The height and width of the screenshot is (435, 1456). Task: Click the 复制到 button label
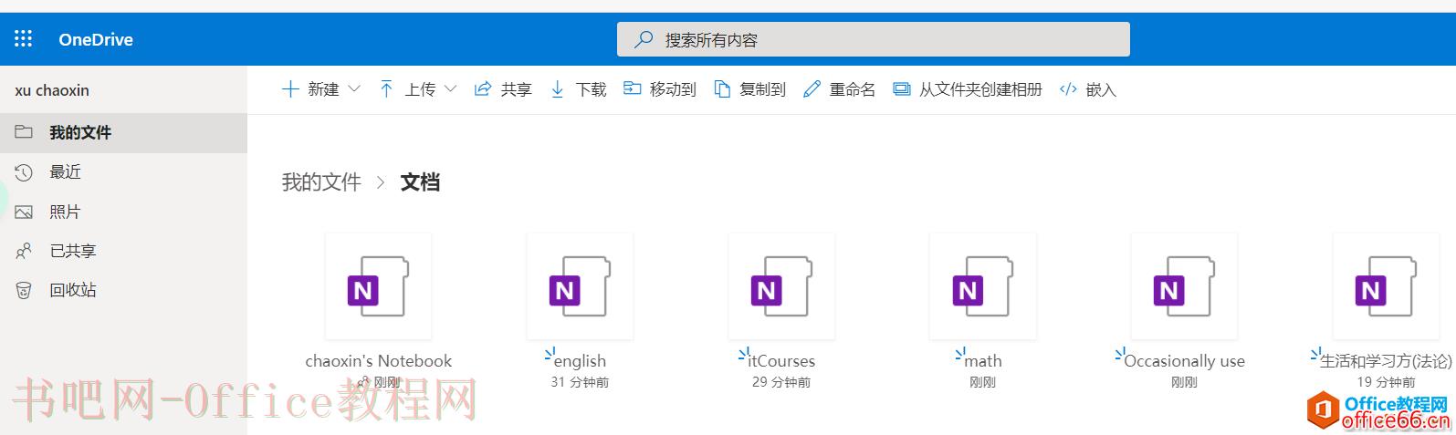point(762,89)
